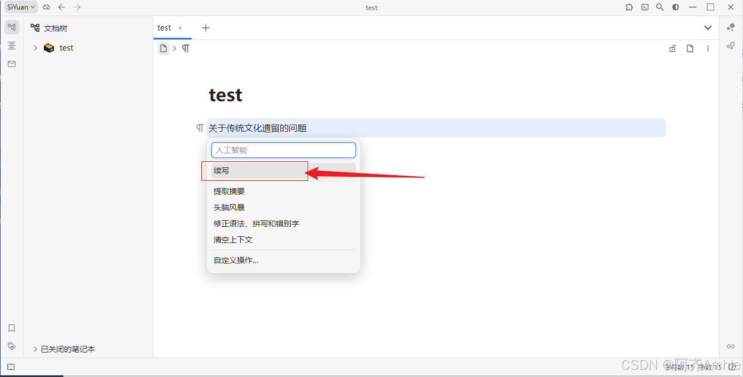This screenshot has height=377, width=743.
Task: Click the document icon in breadcrumb
Action: 164,48
